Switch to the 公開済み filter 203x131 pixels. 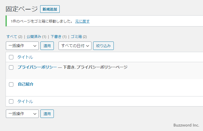point(34,37)
